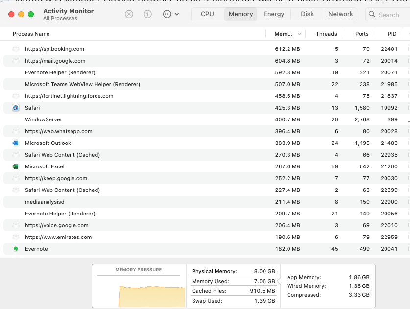Select the Safari process name
The height and width of the screenshot is (309, 410).
tap(32, 108)
